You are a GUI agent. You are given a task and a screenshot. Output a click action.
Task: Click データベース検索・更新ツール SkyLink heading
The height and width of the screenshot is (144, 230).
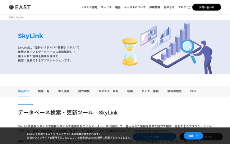pyautogui.click(x=68, y=113)
